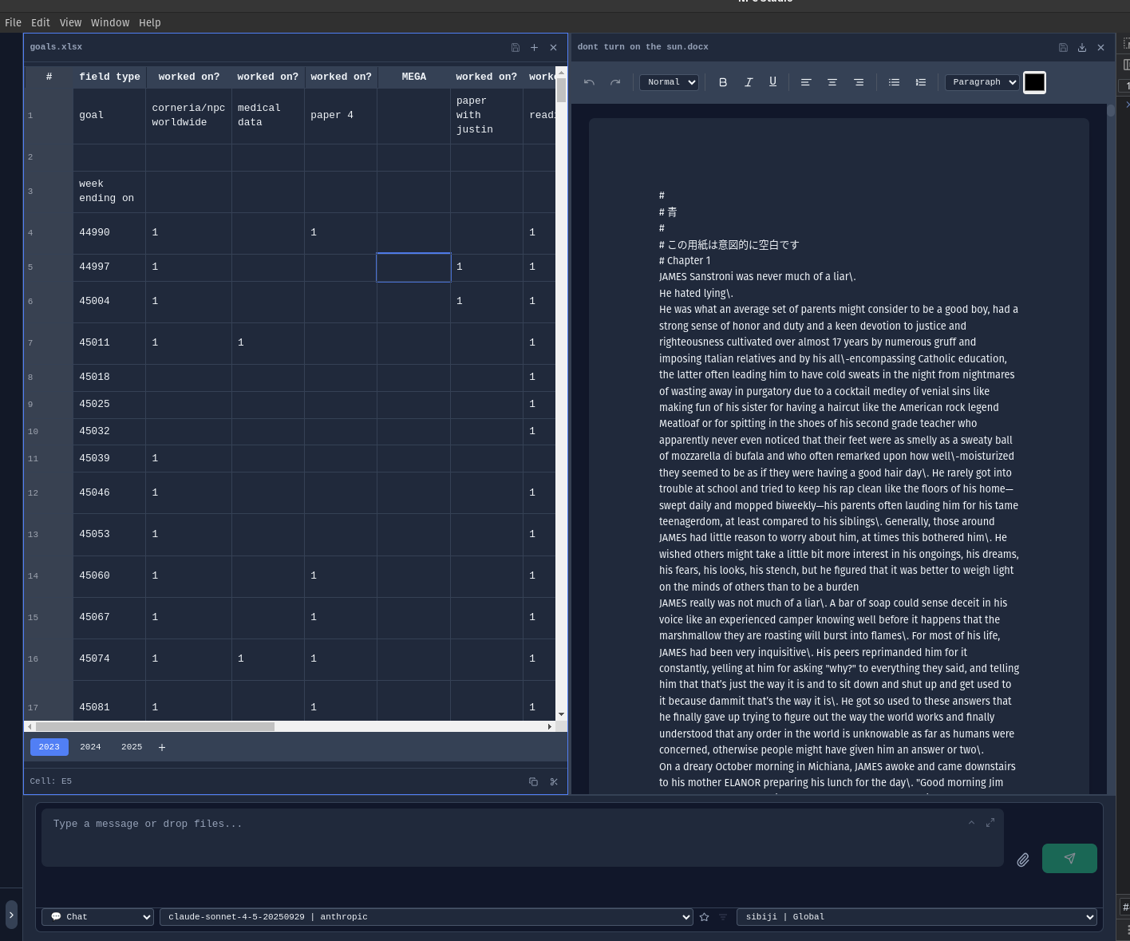Download the open document file
The width and height of the screenshot is (1130, 941).
click(x=1081, y=47)
